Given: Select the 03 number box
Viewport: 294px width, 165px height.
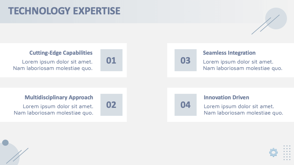Looking at the screenshot, I should click(x=186, y=60).
